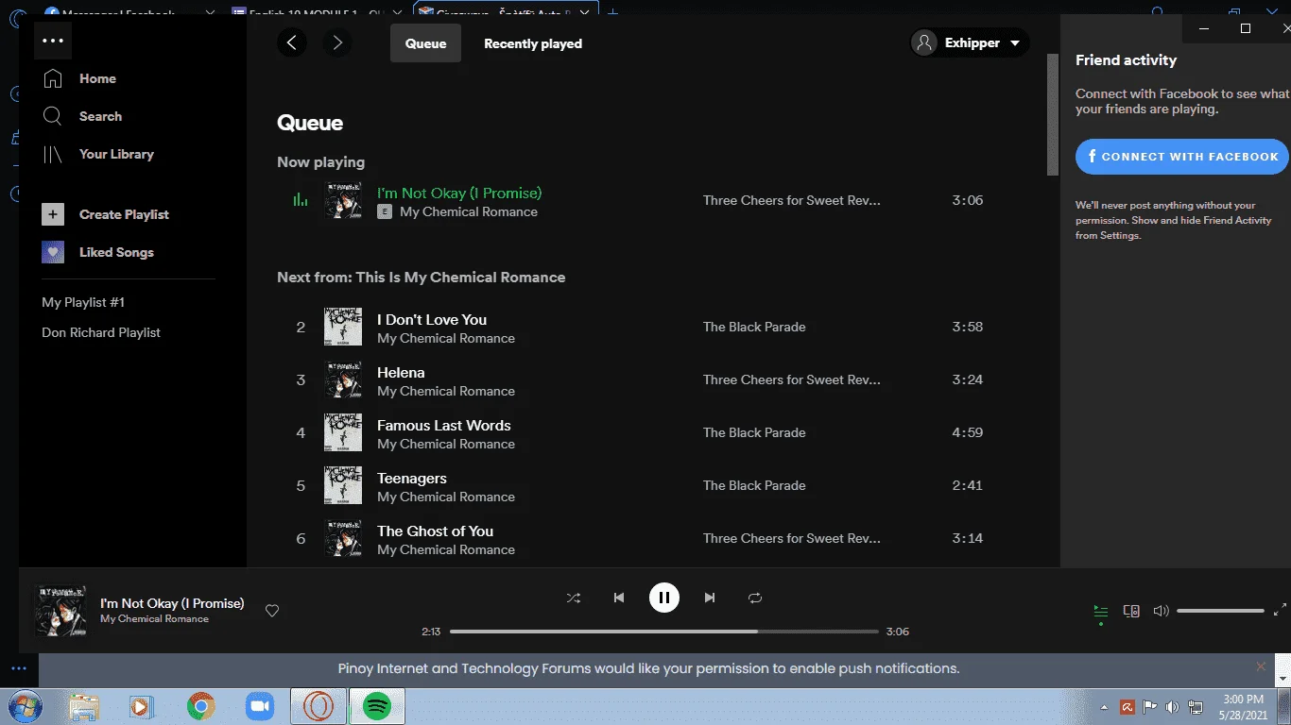Image resolution: width=1291 pixels, height=725 pixels.
Task: Go back with left arrow
Action: coord(292,42)
